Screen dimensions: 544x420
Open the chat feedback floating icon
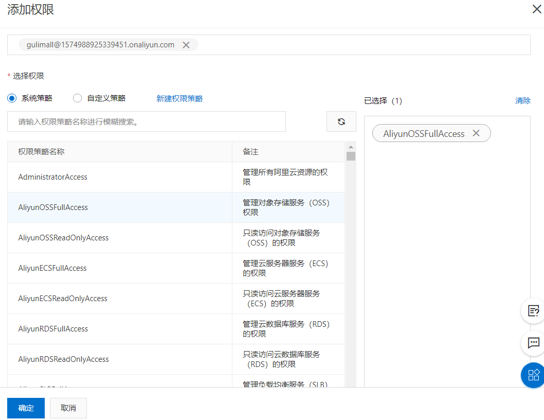pos(533,343)
